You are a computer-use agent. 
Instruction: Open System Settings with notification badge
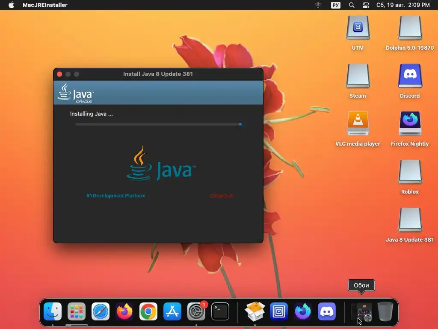click(x=196, y=311)
